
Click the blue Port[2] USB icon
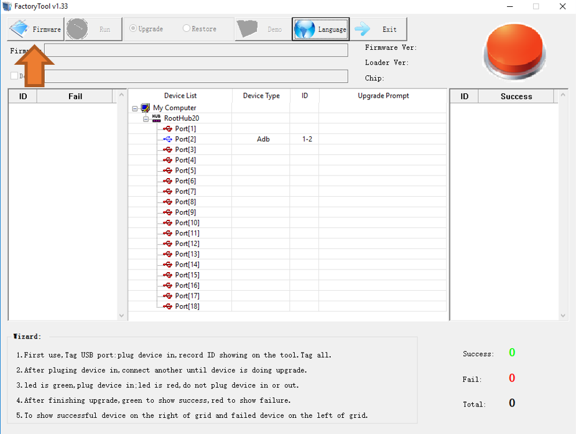[x=167, y=139]
